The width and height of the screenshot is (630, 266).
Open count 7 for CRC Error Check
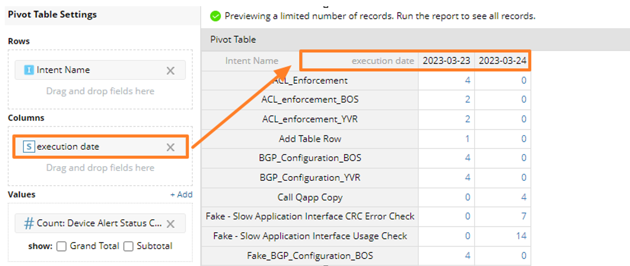(524, 217)
